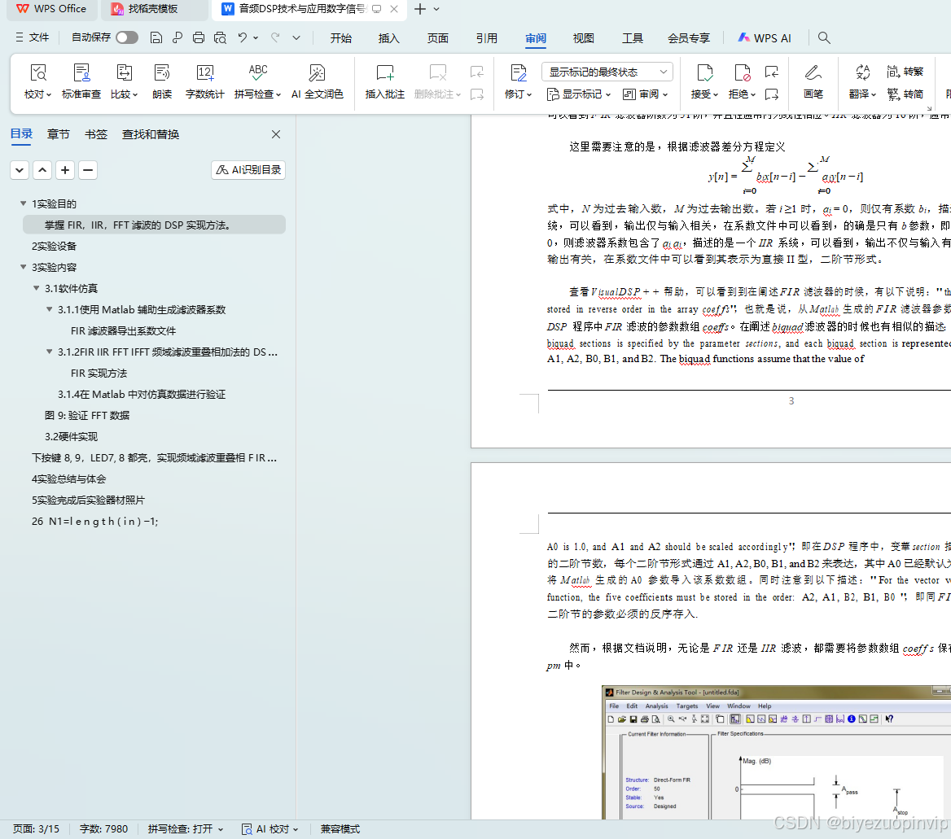The image size is (951, 839).
Task: Click the demote heading down-arrow button
Action: click(20, 170)
